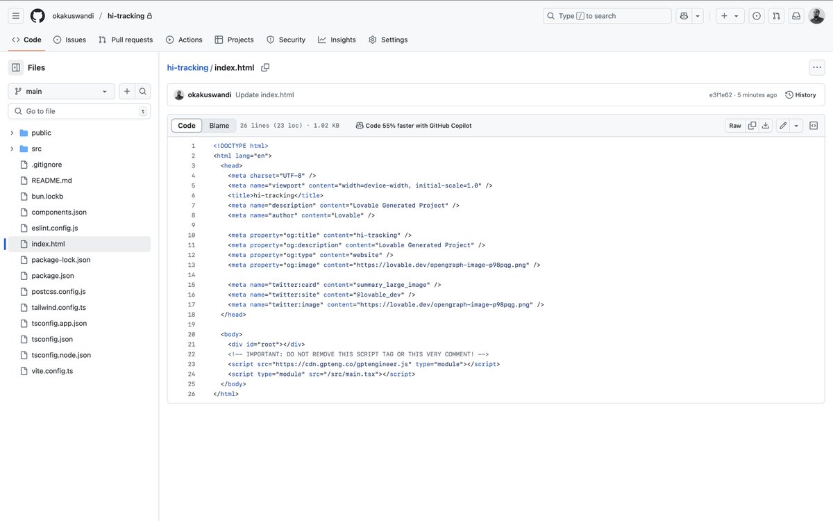Open the Raw file view

(x=735, y=126)
